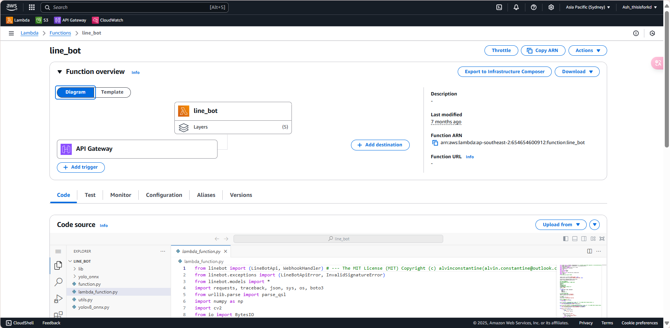The height and width of the screenshot is (328, 670).
Task: Open the editor hamburger menu icon
Action: [58, 251]
